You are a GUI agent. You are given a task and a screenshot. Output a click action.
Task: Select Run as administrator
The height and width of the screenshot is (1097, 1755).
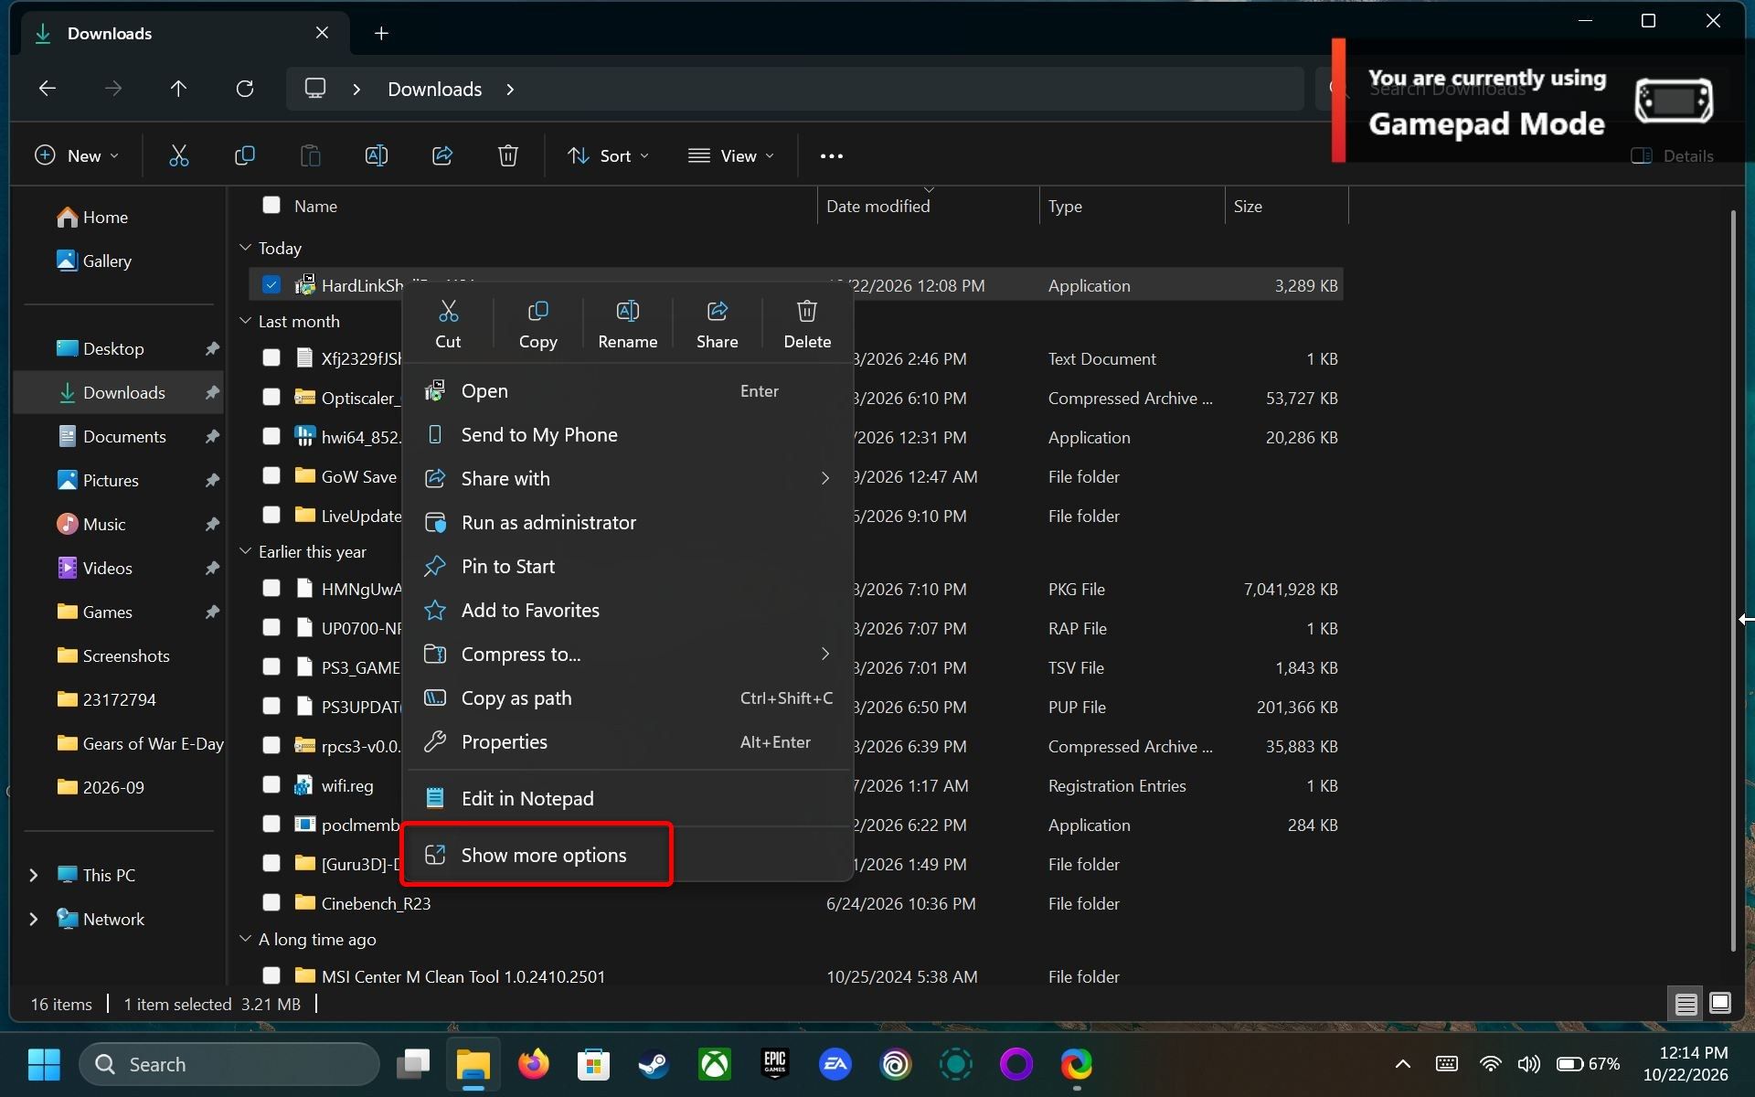point(627,522)
